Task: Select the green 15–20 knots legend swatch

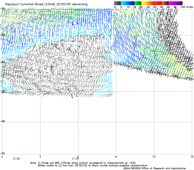Action: pyautogui.click(x=138, y=3)
